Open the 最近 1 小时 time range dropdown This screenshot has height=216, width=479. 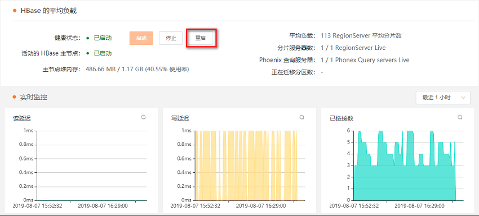(443, 98)
